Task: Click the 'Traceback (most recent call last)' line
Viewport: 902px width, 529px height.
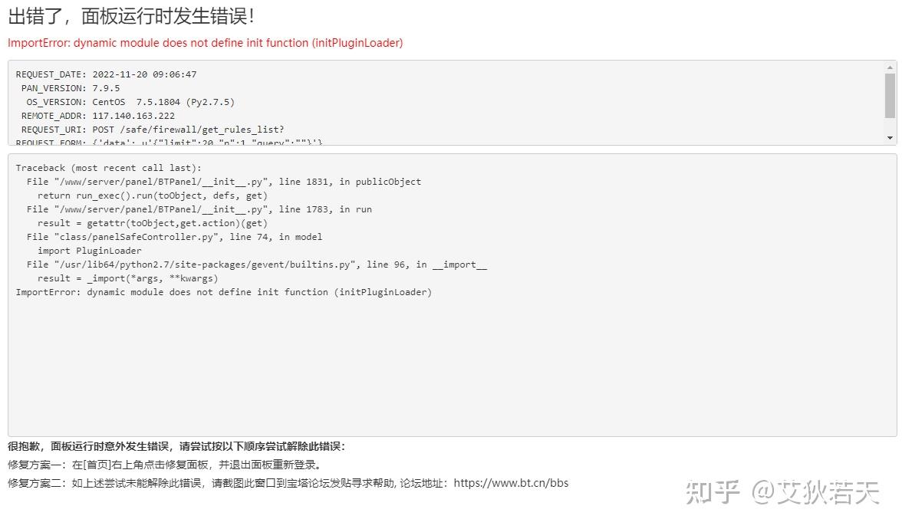Action: (x=108, y=168)
